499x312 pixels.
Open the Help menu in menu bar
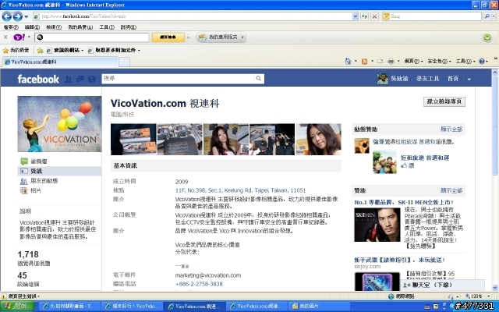click(129, 27)
